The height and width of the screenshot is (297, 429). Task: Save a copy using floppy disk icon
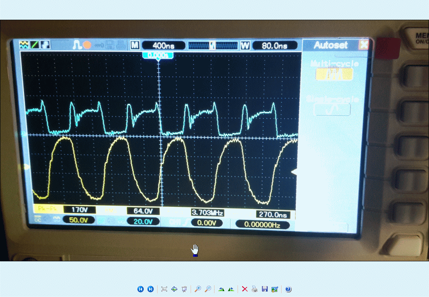point(264,289)
